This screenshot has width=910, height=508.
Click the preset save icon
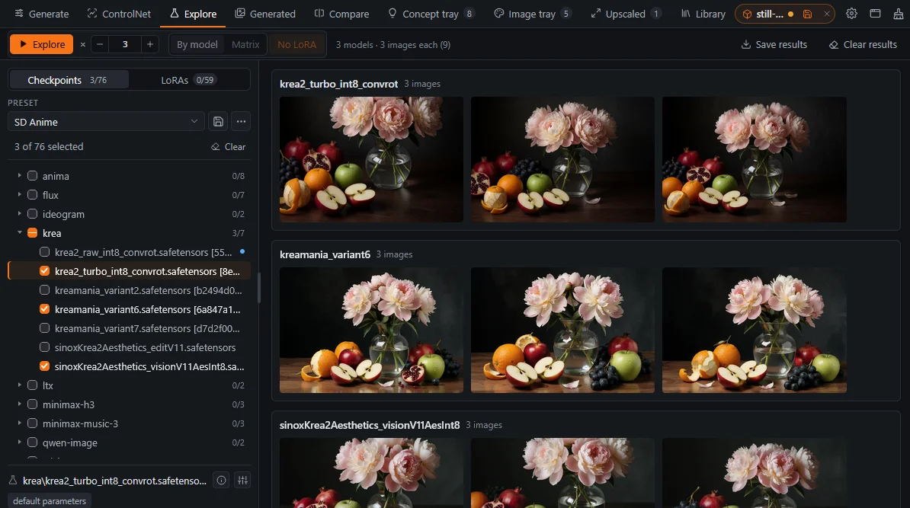(x=218, y=122)
